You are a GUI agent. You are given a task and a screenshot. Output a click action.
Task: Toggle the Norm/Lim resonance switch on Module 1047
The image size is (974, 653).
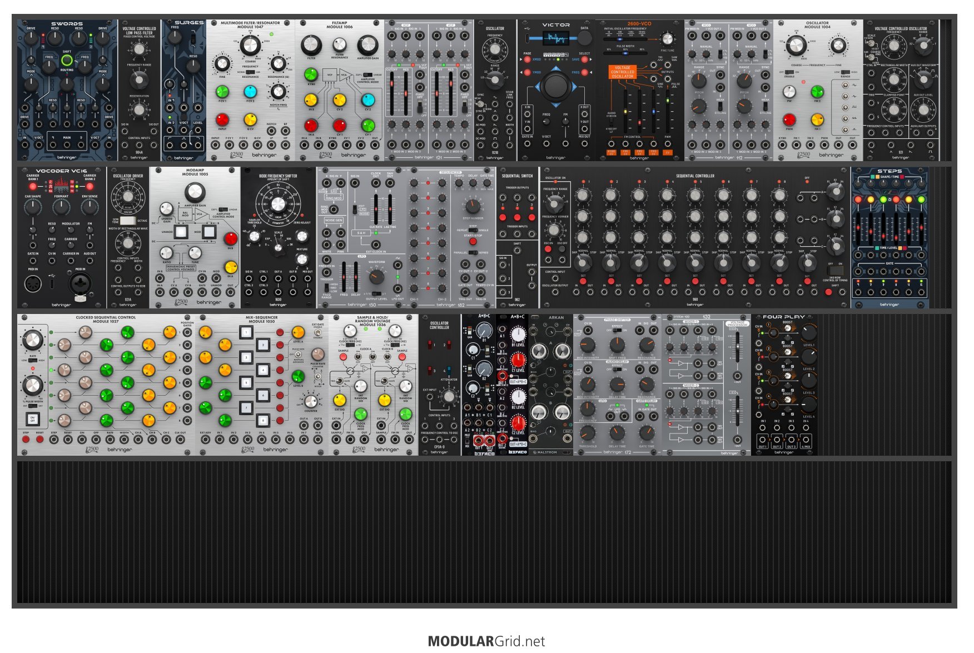pos(250,72)
